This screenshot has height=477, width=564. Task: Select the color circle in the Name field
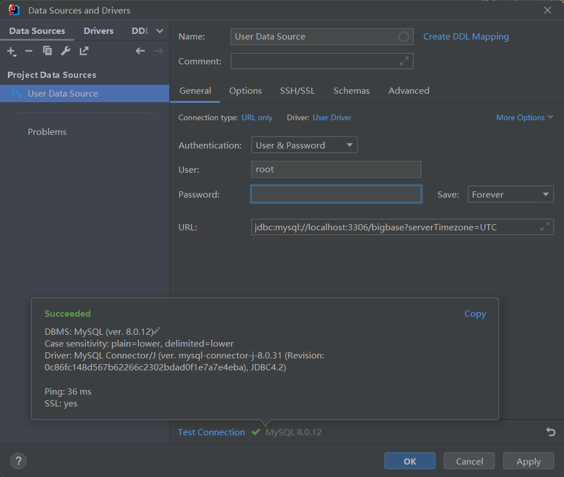click(x=404, y=37)
